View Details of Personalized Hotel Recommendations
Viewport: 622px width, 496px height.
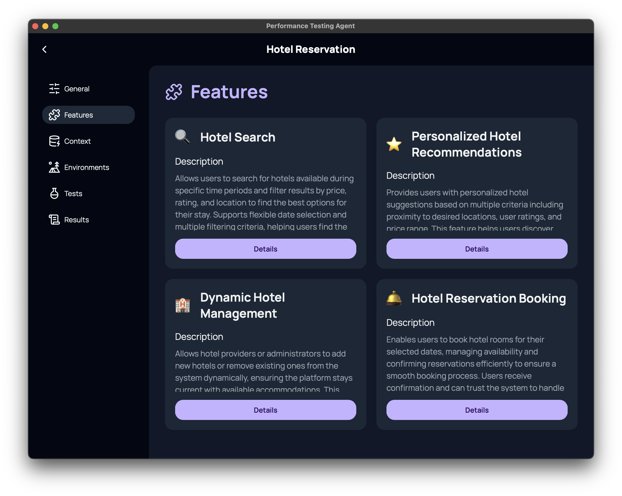(477, 249)
